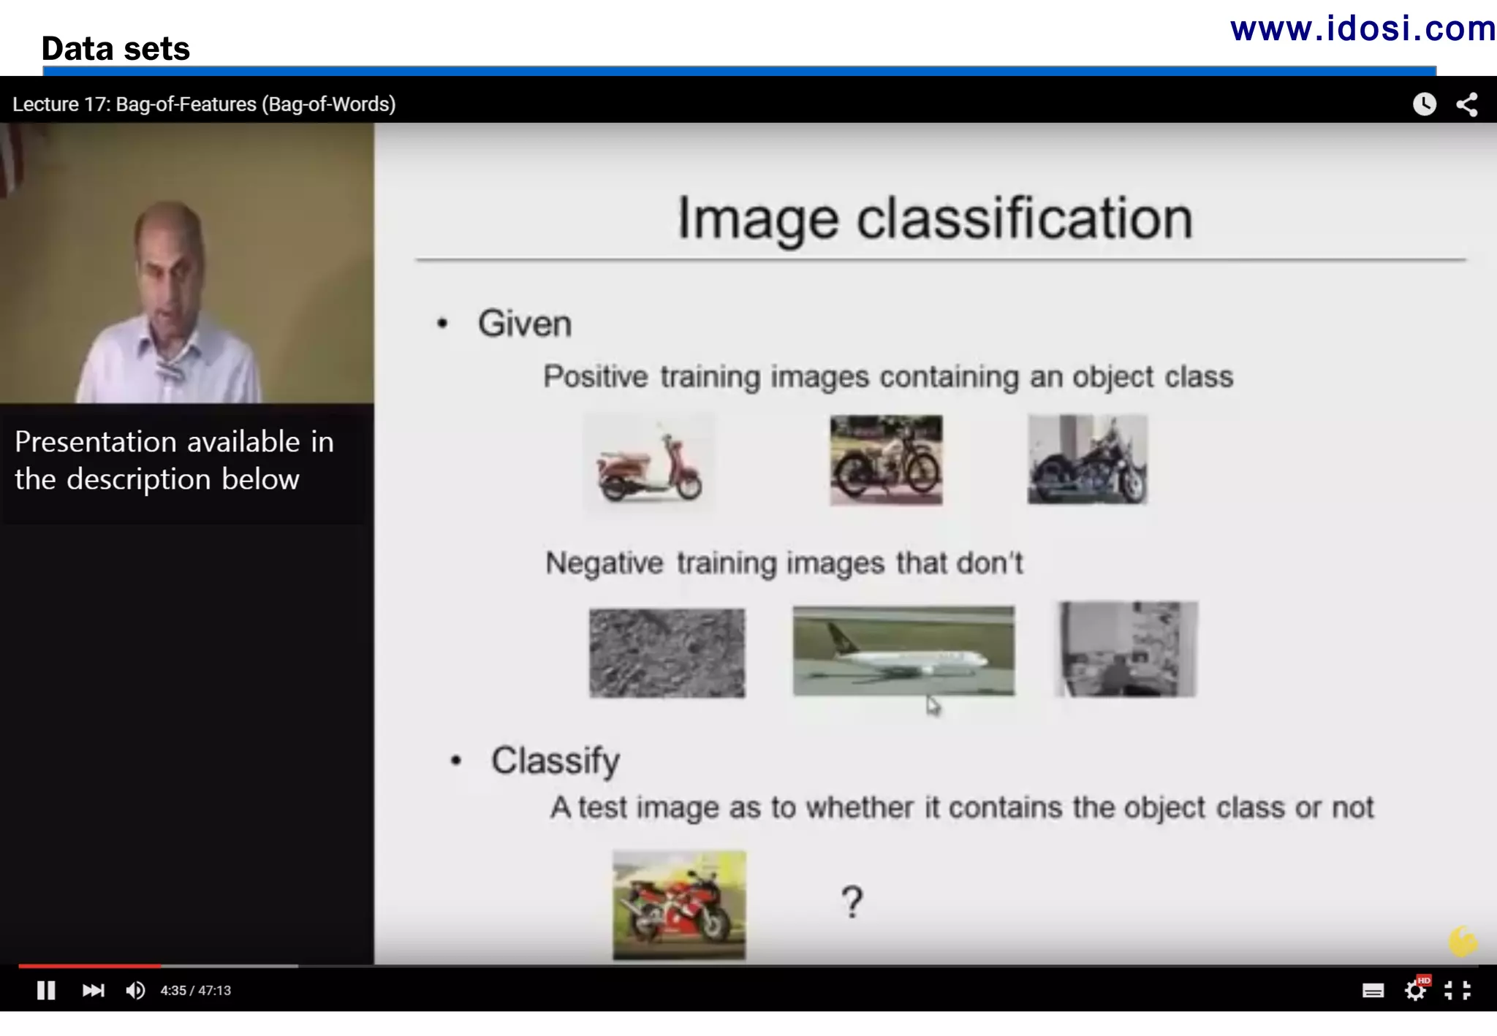Click the gray texture negative image
The height and width of the screenshot is (1036, 1497).
tap(667, 652)
